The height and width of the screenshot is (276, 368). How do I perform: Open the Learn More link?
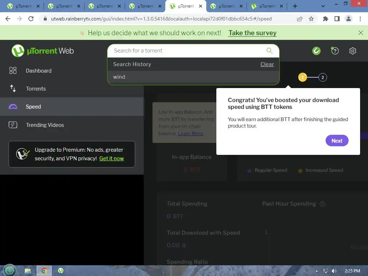190,133
